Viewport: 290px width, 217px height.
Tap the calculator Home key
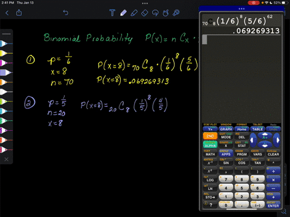point(242,129)
